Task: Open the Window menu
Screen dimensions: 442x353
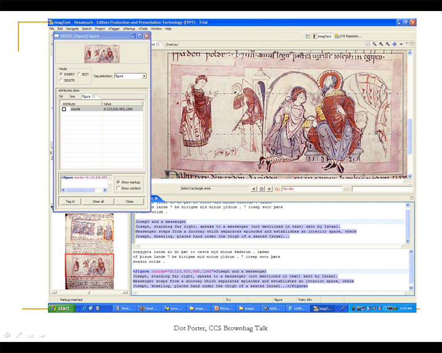Action: [x=156, y=29]
